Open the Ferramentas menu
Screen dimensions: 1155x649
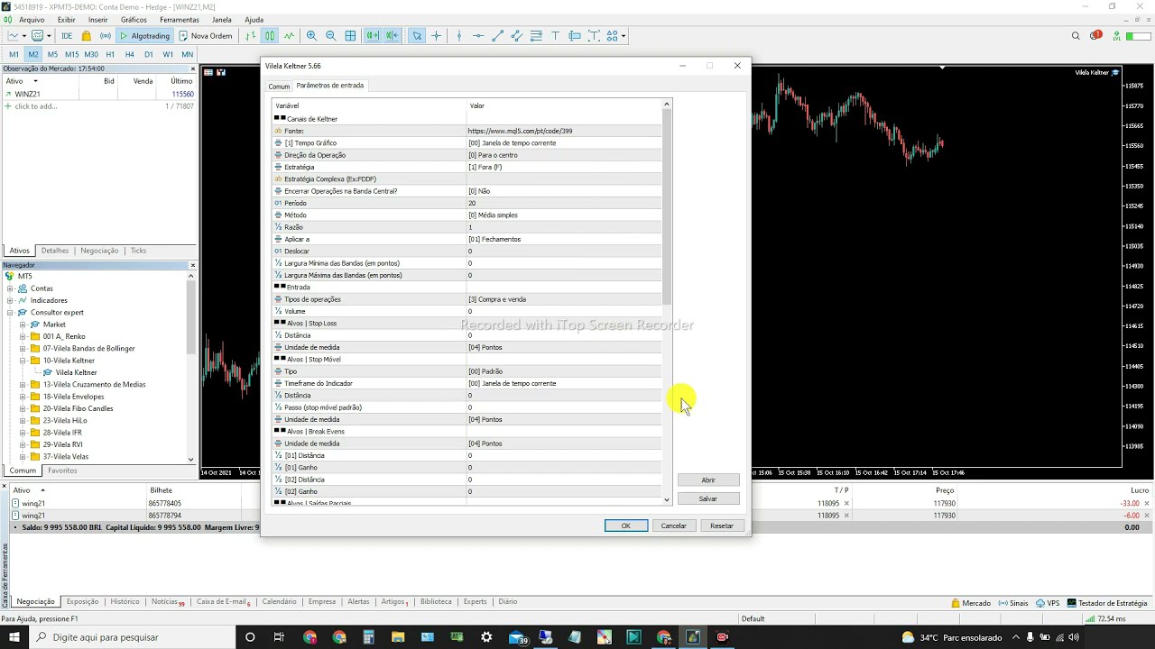click(180, 20)
